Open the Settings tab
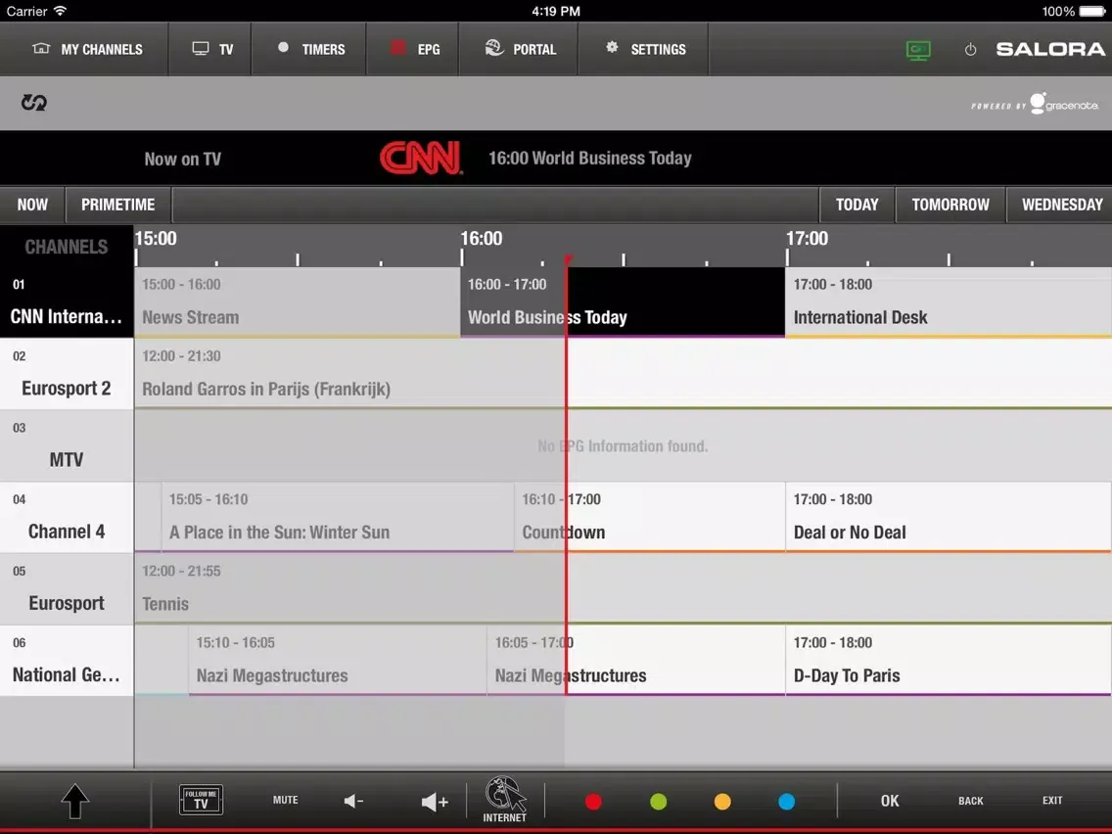Image resolution: width=1112 pixels, height=834 pixels. 643,49
